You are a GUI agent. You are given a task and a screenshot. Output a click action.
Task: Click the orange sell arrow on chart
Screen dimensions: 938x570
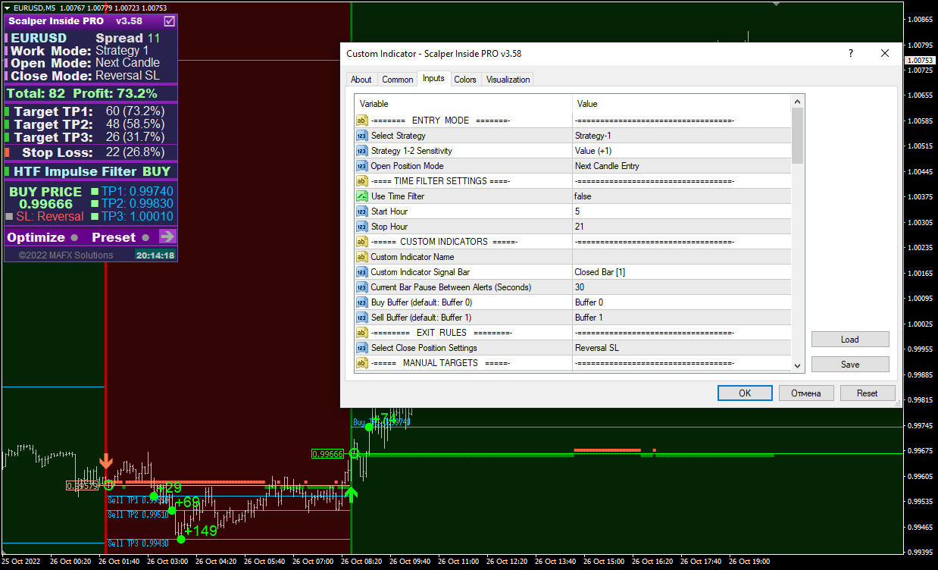[107, 462]
